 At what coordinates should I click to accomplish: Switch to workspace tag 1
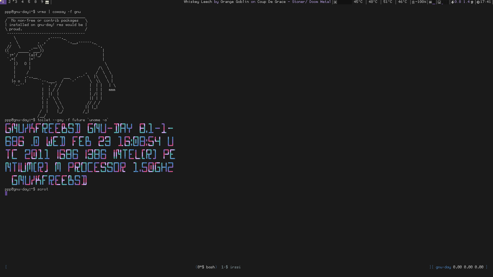[3, 2]
